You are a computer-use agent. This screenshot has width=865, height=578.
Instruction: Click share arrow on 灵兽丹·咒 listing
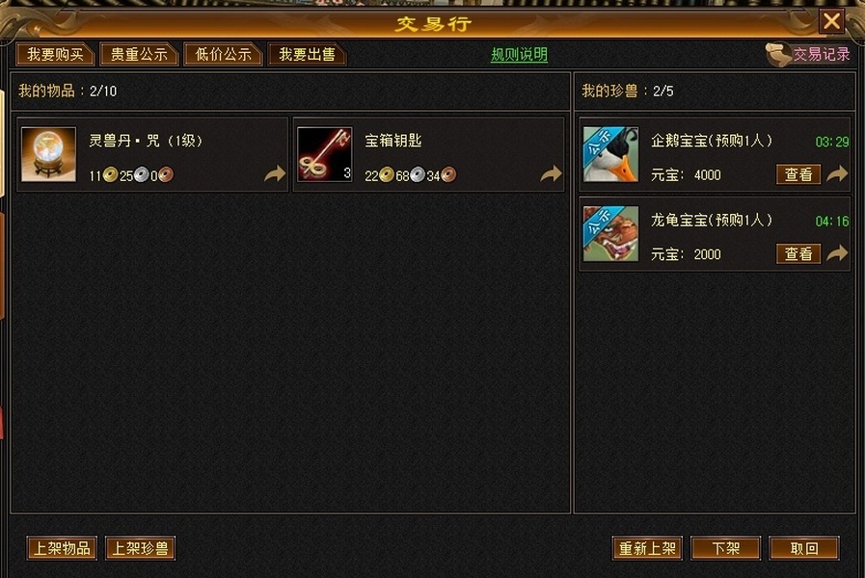point(275,174)
